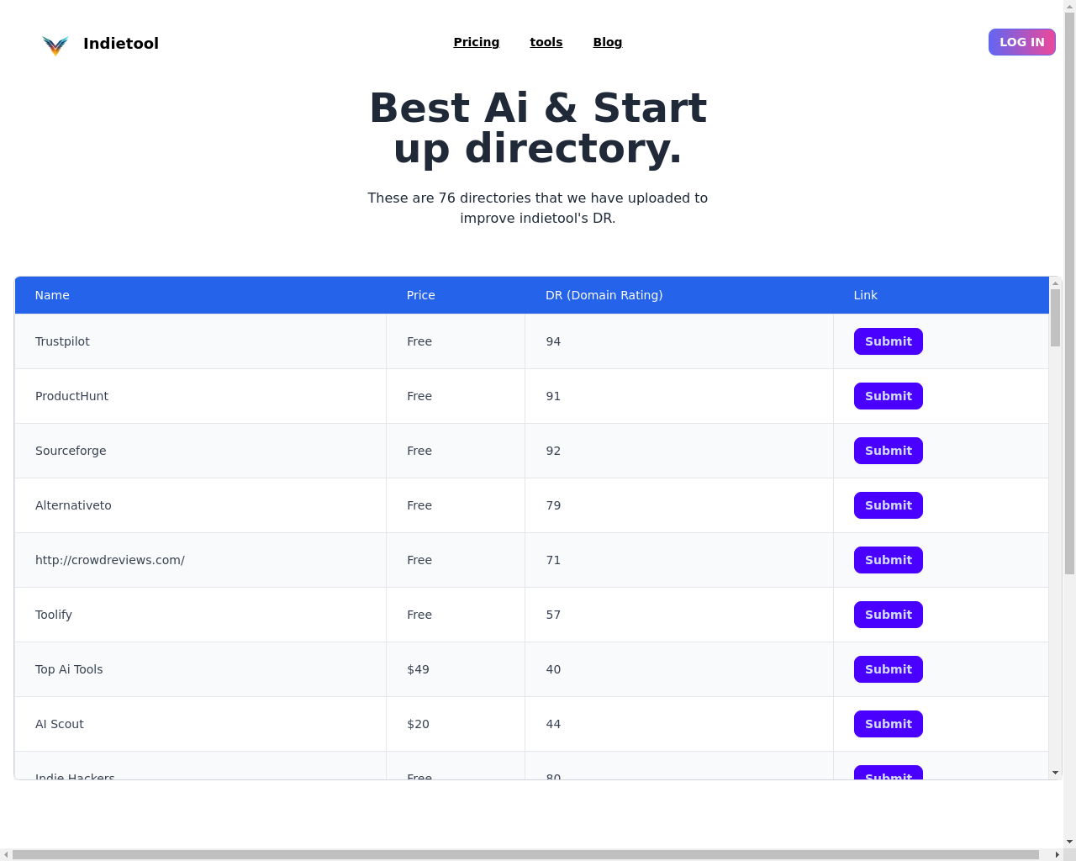Click the page scrollbar down arrow
The height and width of the screenshot is (861, 1076).
tap(1069, 842)
